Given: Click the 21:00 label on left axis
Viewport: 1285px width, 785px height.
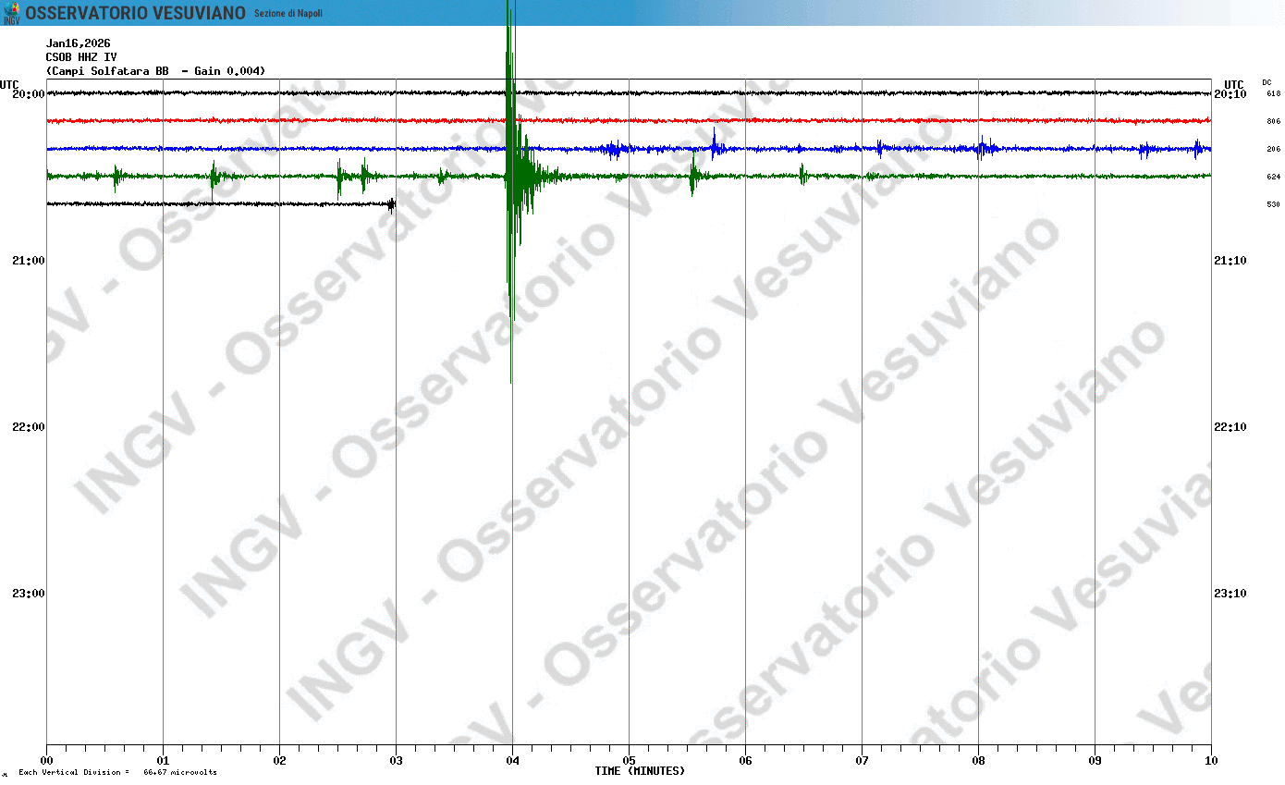Looking at the screenshot, I should [28, 261].
